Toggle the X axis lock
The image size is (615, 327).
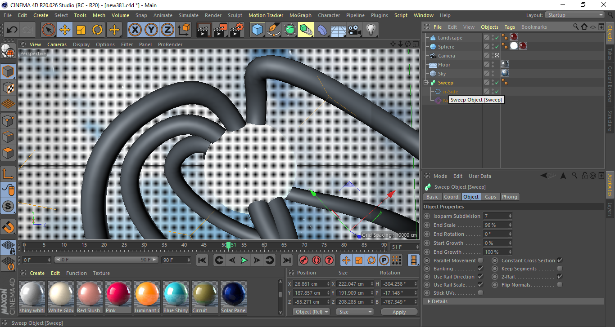pos(135,30)
